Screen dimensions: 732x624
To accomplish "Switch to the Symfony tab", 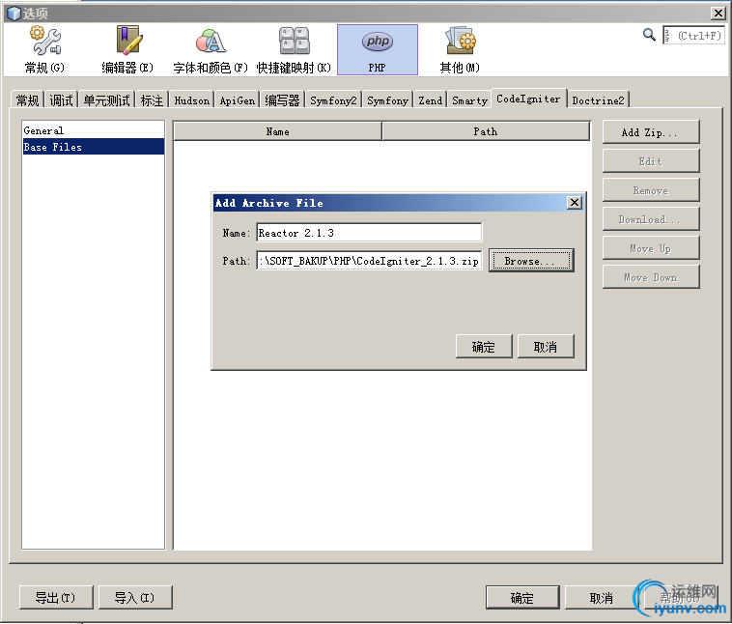I will pos(387,99).
